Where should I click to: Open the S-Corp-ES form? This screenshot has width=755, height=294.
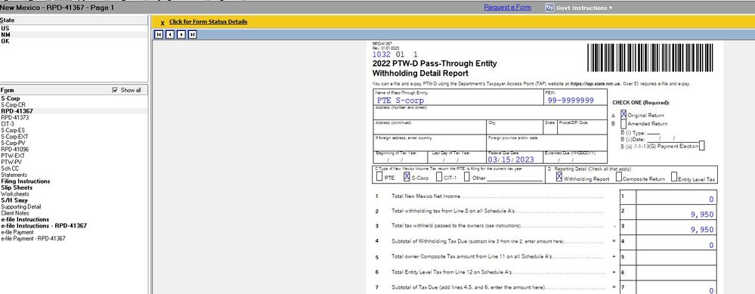(73, 131)
